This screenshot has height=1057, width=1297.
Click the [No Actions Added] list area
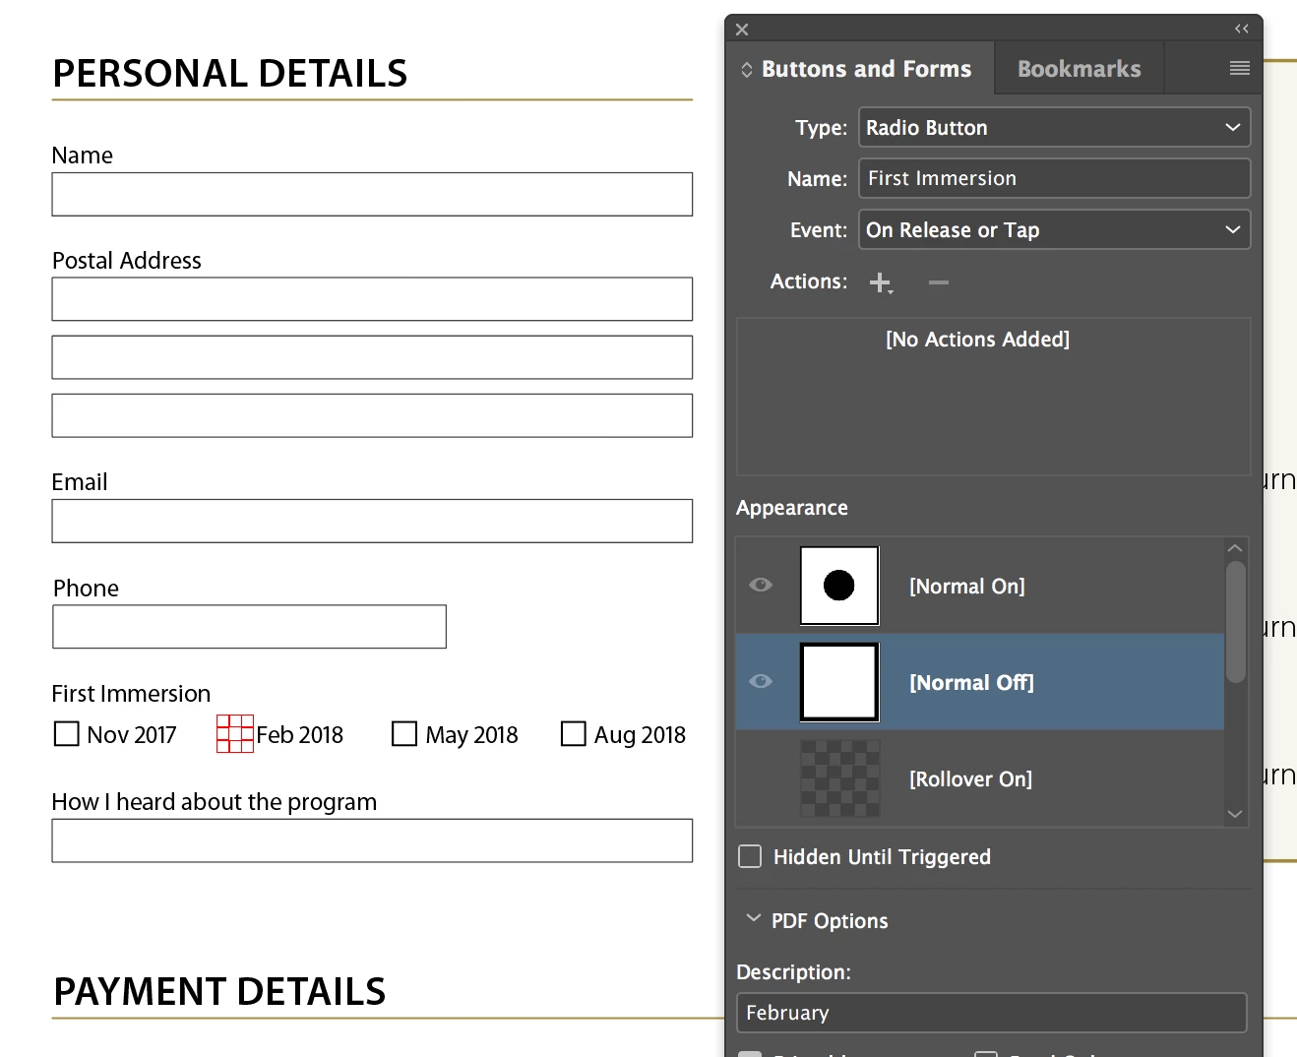coord(993,397)
